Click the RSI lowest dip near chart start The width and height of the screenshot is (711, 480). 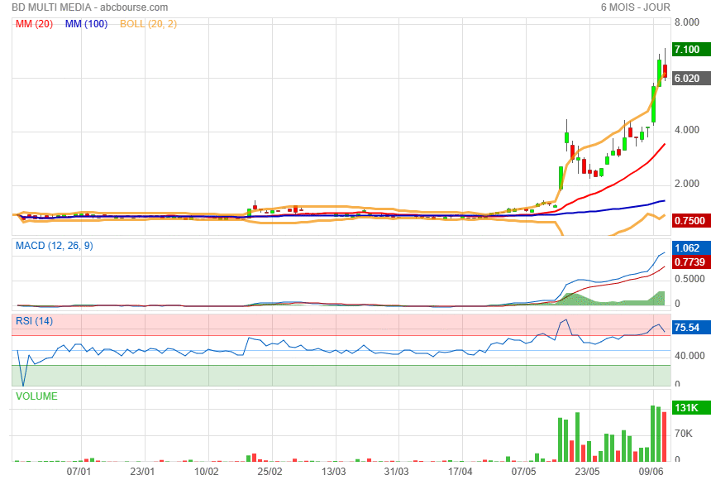(23, 384)
